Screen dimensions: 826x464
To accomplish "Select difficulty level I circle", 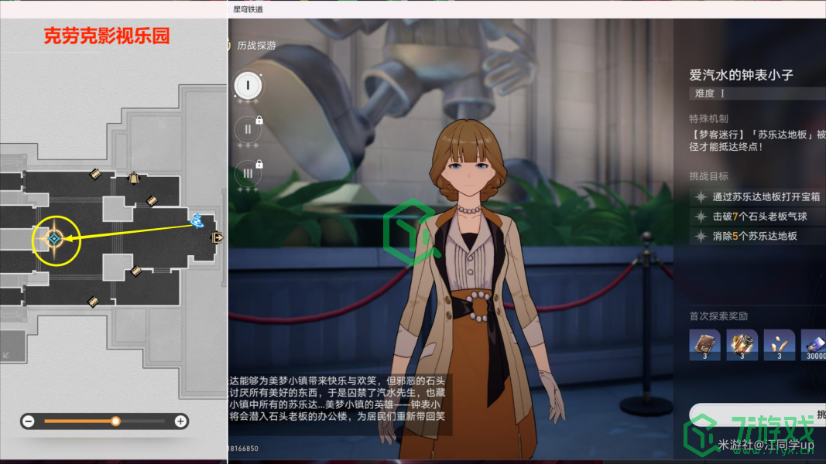I will point(248,85).
